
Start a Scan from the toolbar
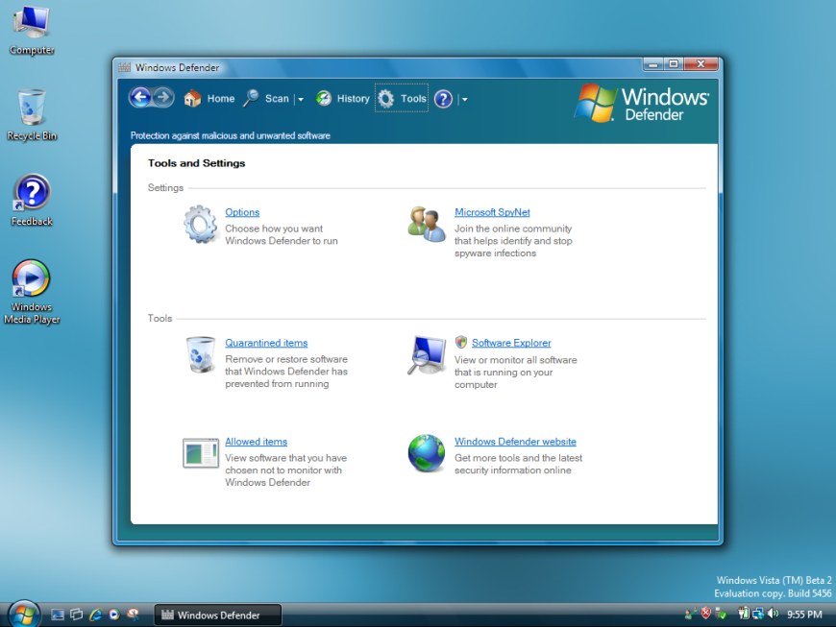pyautogui.click(x=266, y=99)
